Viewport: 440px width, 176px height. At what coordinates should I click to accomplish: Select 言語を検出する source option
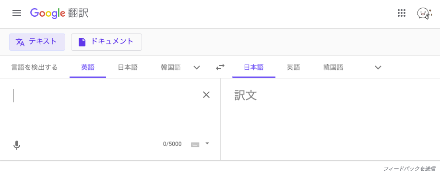[x=35, y=67]
